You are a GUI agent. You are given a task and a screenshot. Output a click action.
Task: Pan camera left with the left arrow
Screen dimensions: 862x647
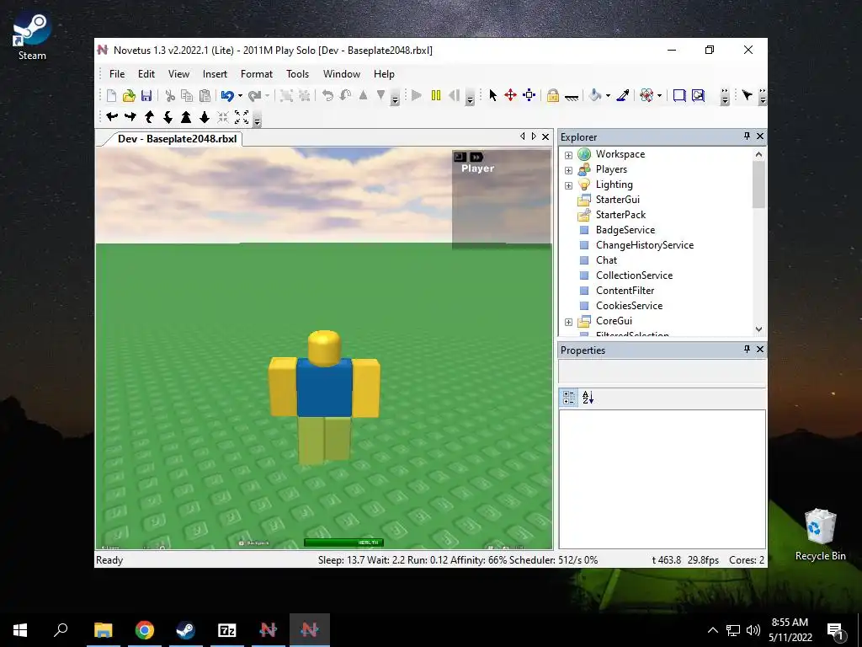click(112, 116)
